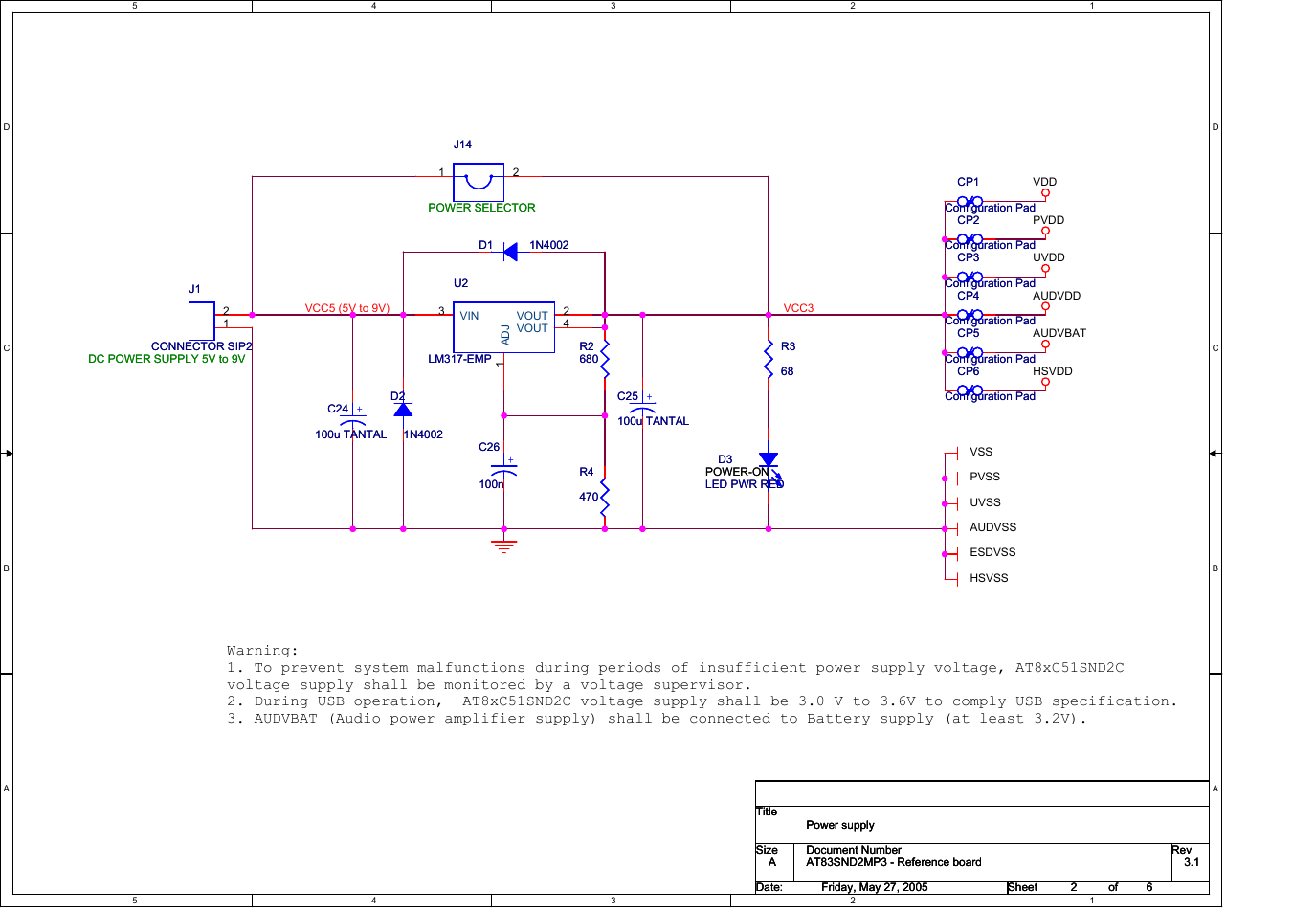Image resolution: width=1293 pixels, height=913 pixels.
Task: Click the AUDVBAT warning note line
Action: point(657,719)
